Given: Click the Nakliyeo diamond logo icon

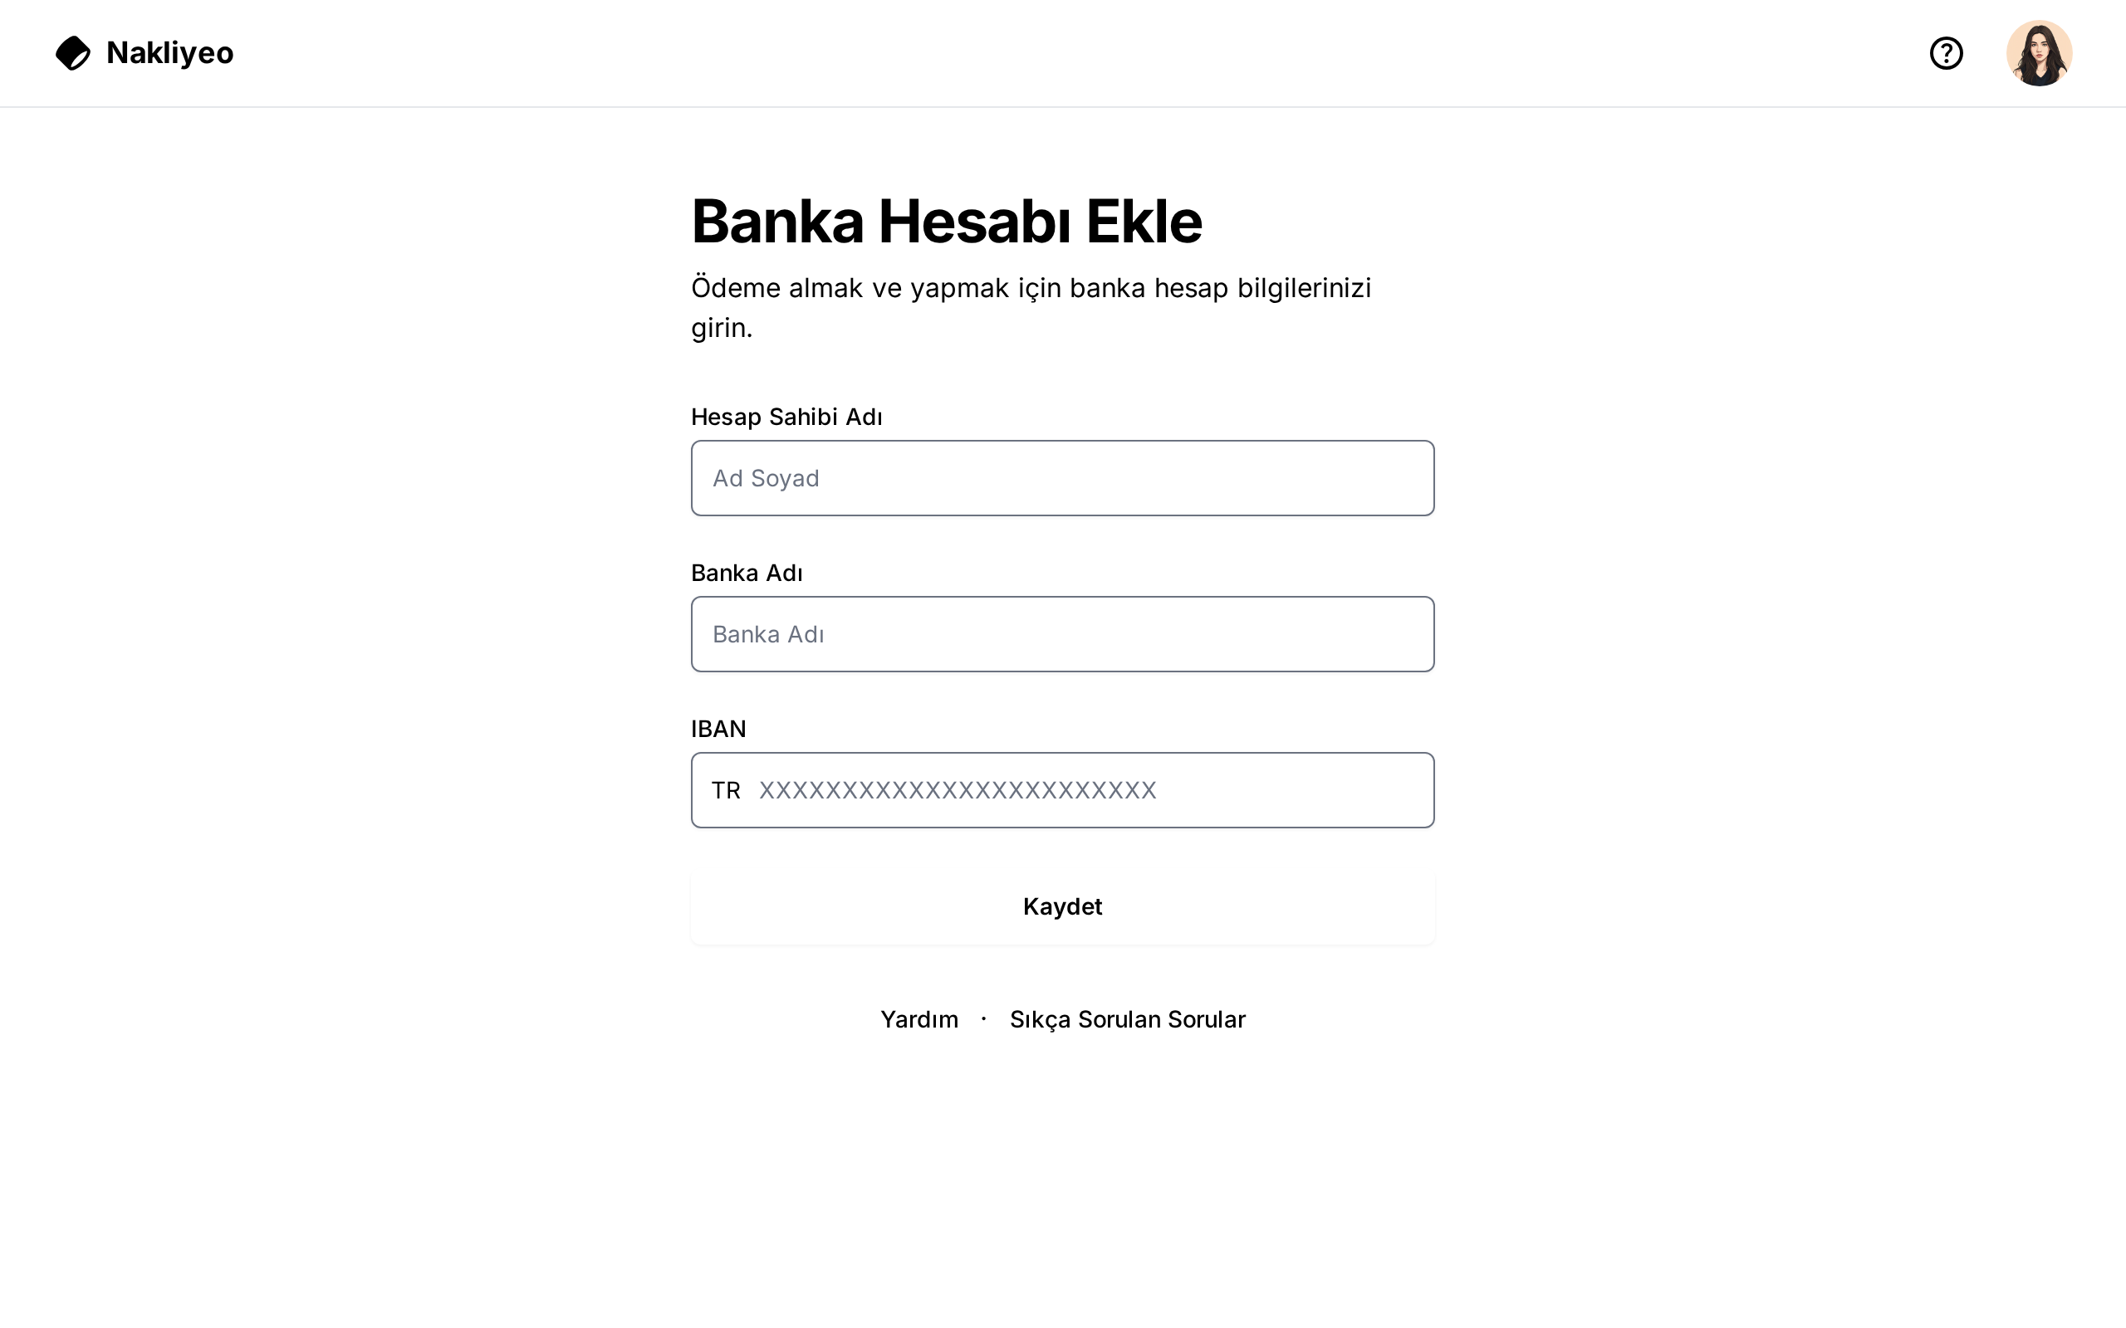Looking at the screenshot, I should [73, 52].
